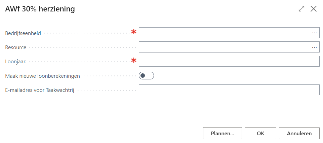Image resolution: width=323 pixels, height=143 pixels.
Task: Open the Resource lookup ellipsis
Action: 314,47
